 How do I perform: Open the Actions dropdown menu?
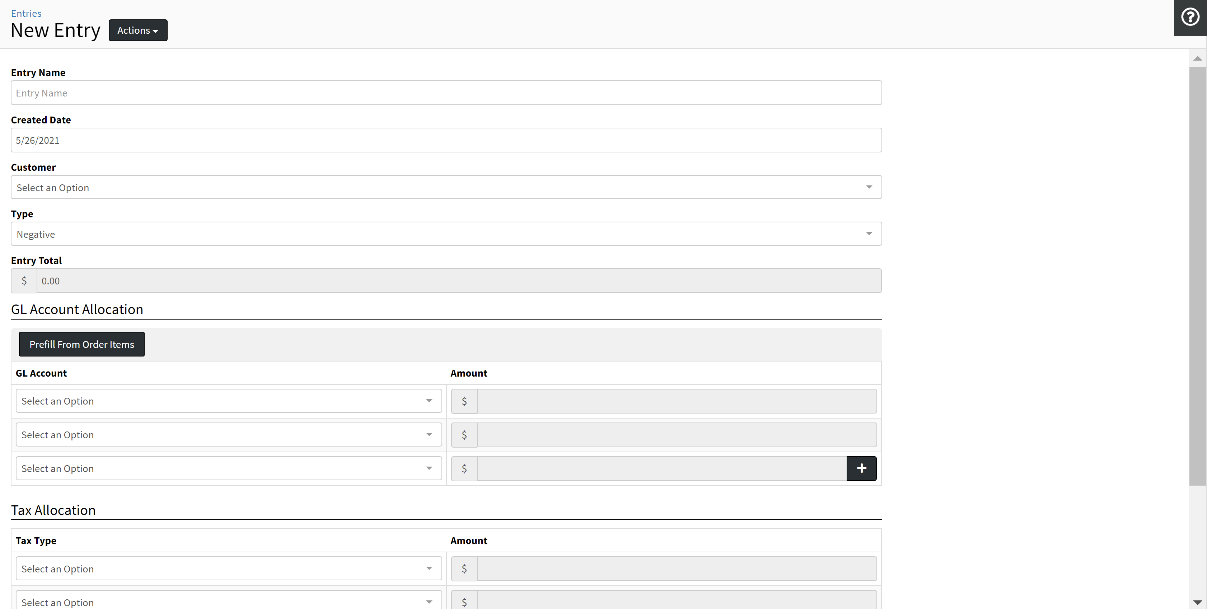[x=138, y=30]
